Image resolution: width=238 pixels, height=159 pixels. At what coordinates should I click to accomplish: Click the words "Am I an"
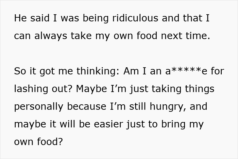coord(143,71)
